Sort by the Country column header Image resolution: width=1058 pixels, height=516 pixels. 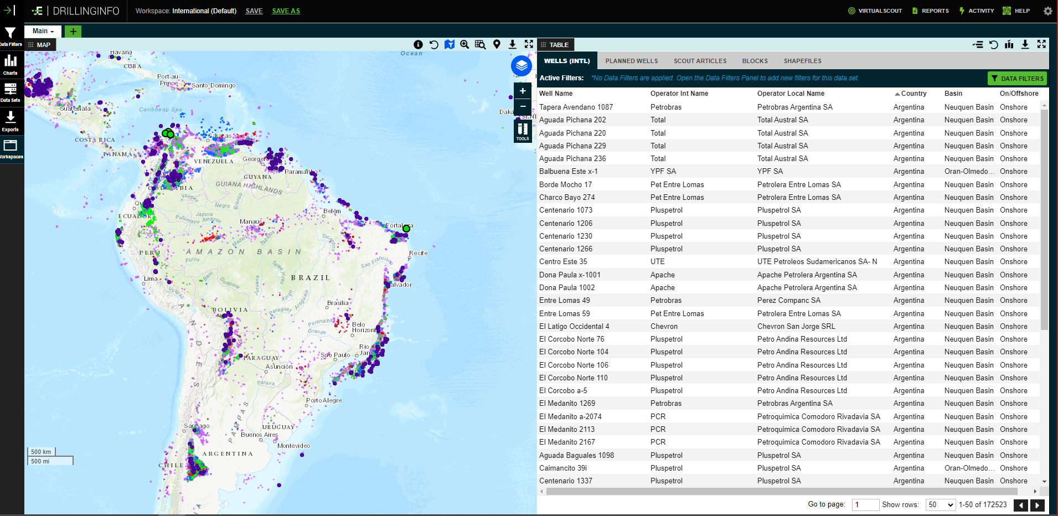tap(913, 94)
